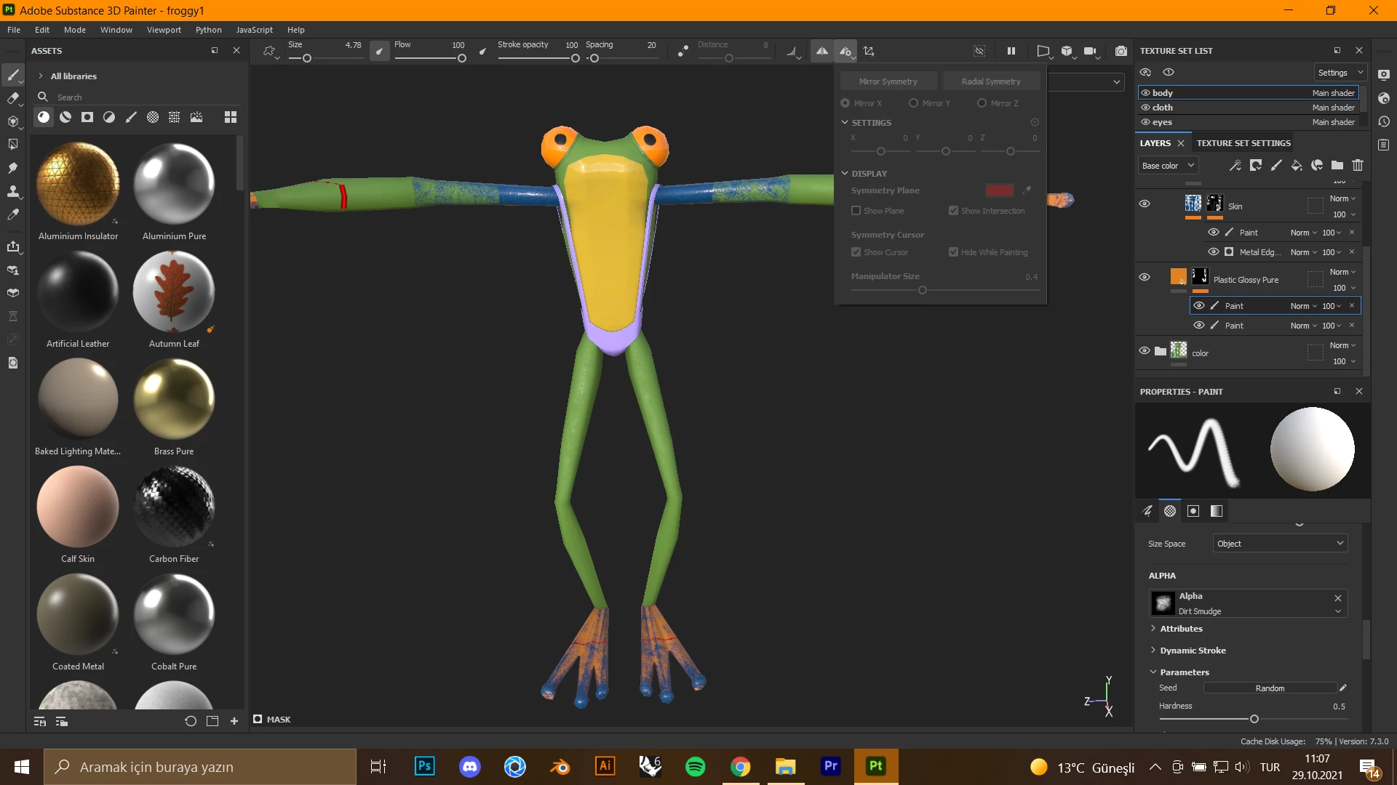
Task: Select the Mirror Y radio button
Action: point(913,103)
